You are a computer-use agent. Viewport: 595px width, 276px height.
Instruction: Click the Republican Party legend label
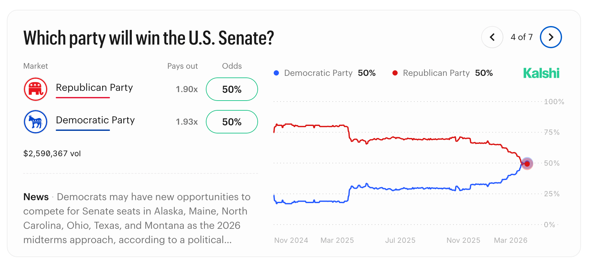(x=436, y=73)
